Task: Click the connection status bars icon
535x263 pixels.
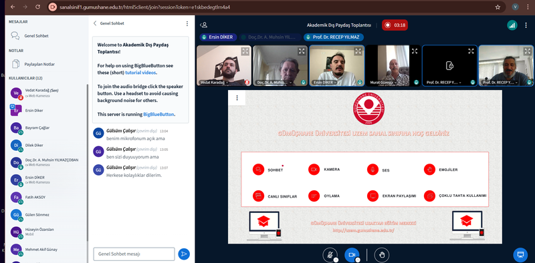Action: tap(512, 25)
